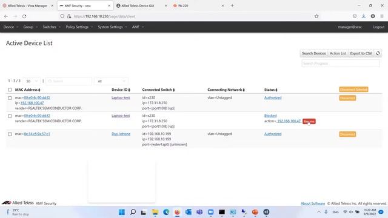Launch Microsoft Edge from the taskbar
This screenshot has width=388, height=218.
166,212
